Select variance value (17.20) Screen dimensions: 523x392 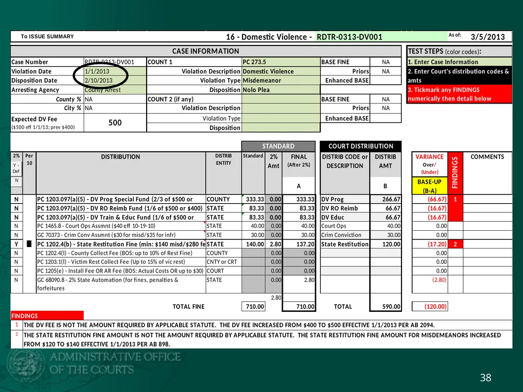tap(430, 244)
